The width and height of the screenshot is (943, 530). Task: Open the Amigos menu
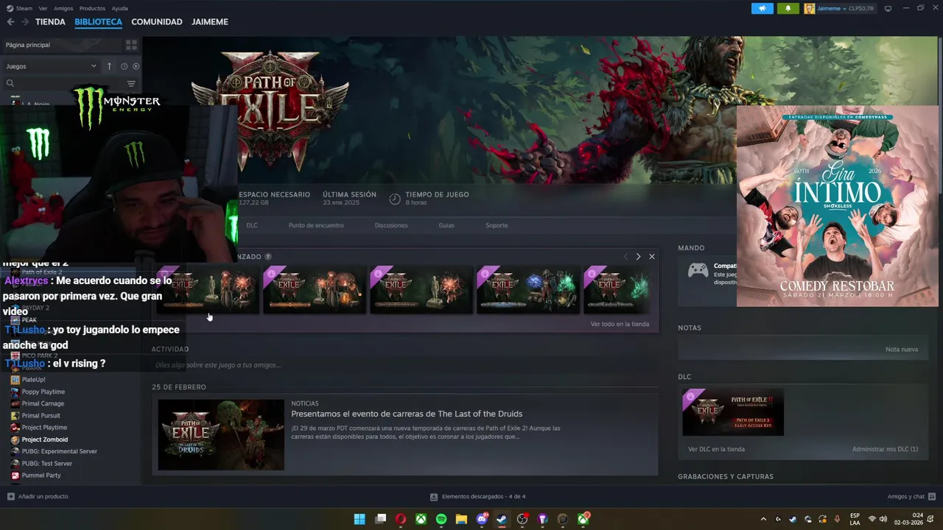63,8
